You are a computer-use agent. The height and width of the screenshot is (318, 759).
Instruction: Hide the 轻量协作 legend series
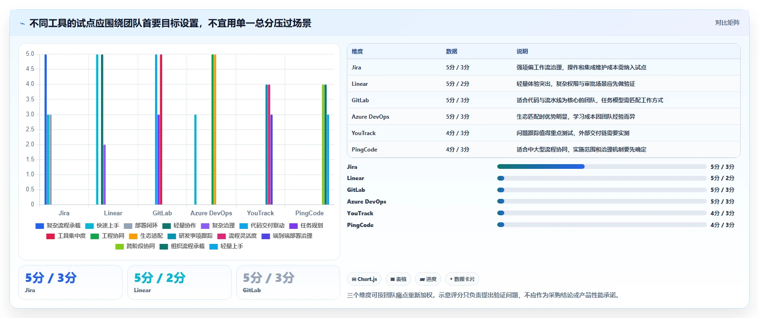click(179, 226)
